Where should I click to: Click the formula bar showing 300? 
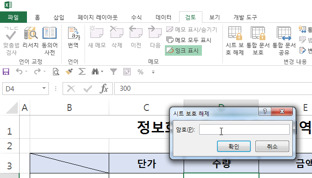[213, 89]
